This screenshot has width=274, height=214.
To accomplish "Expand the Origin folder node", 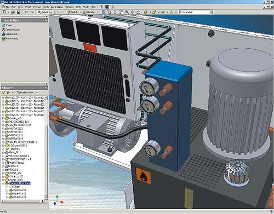I will (7, 187).
